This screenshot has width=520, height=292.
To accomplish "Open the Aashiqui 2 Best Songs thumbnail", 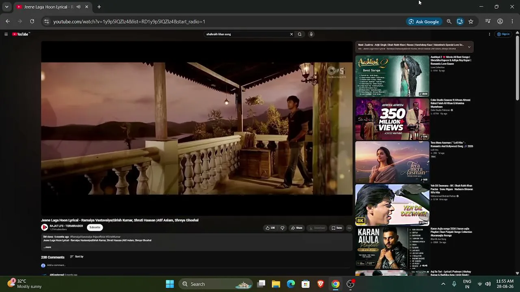I will click(x=392, y=76).
